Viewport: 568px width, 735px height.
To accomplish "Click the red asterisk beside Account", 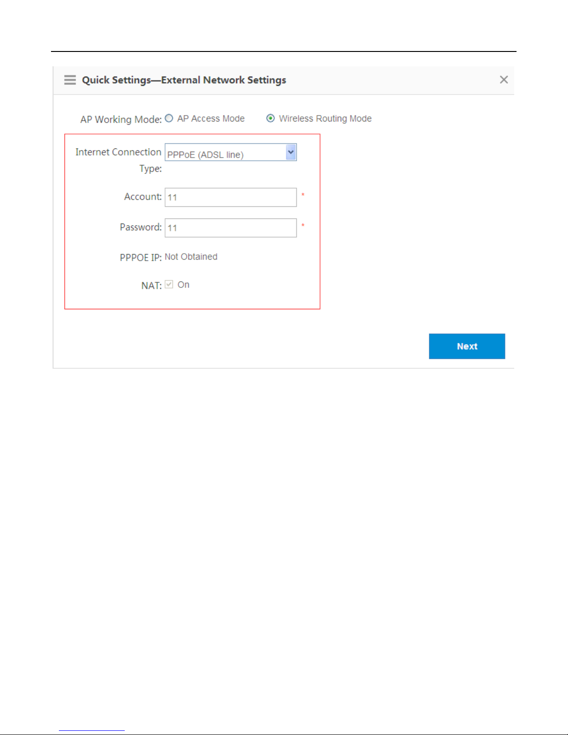I will (303, 195).
